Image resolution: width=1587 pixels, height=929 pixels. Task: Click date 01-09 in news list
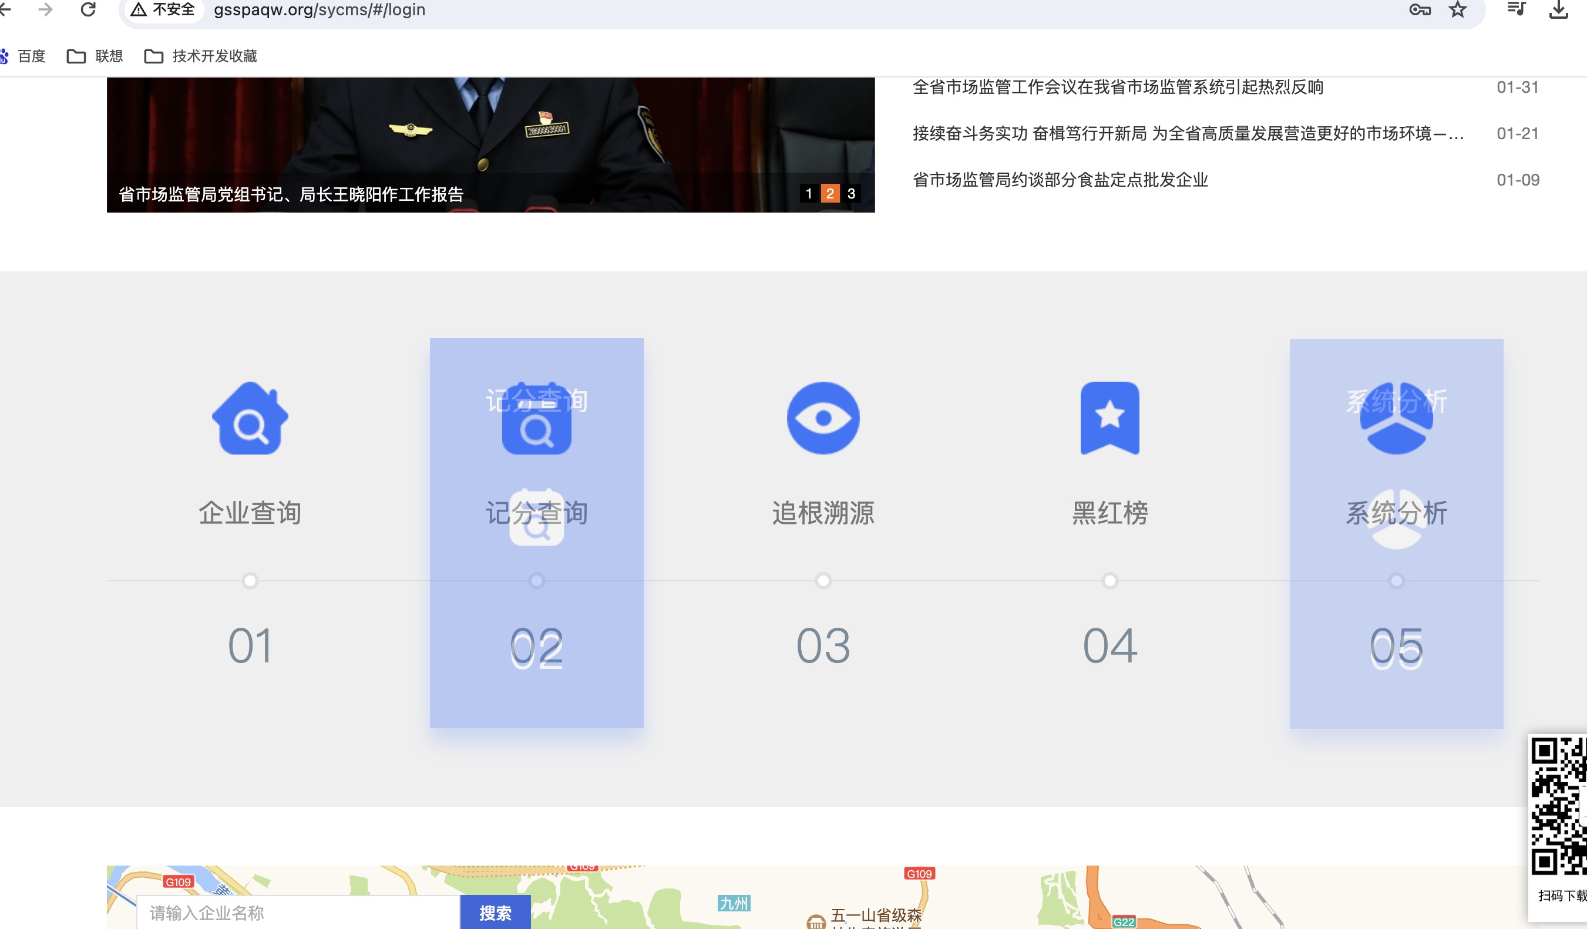click(x=1518, y=180)
